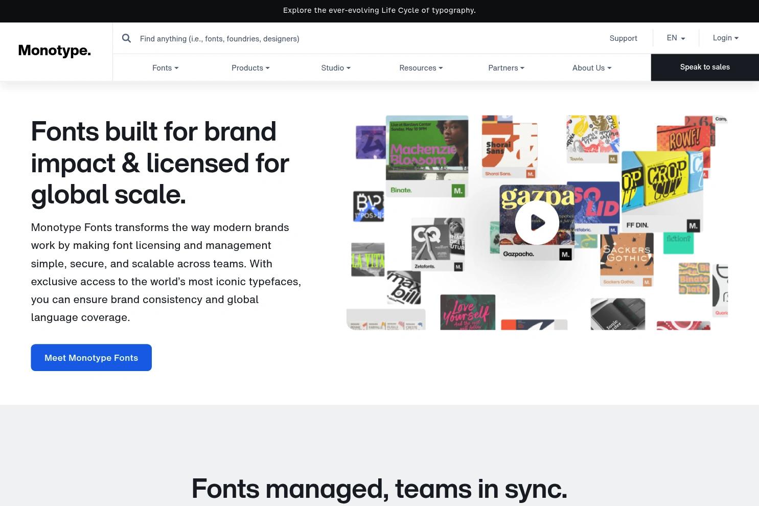Screen dimensions: 759x506
Task: Select the Sackers Gothic font card
Action: (627, 260)
